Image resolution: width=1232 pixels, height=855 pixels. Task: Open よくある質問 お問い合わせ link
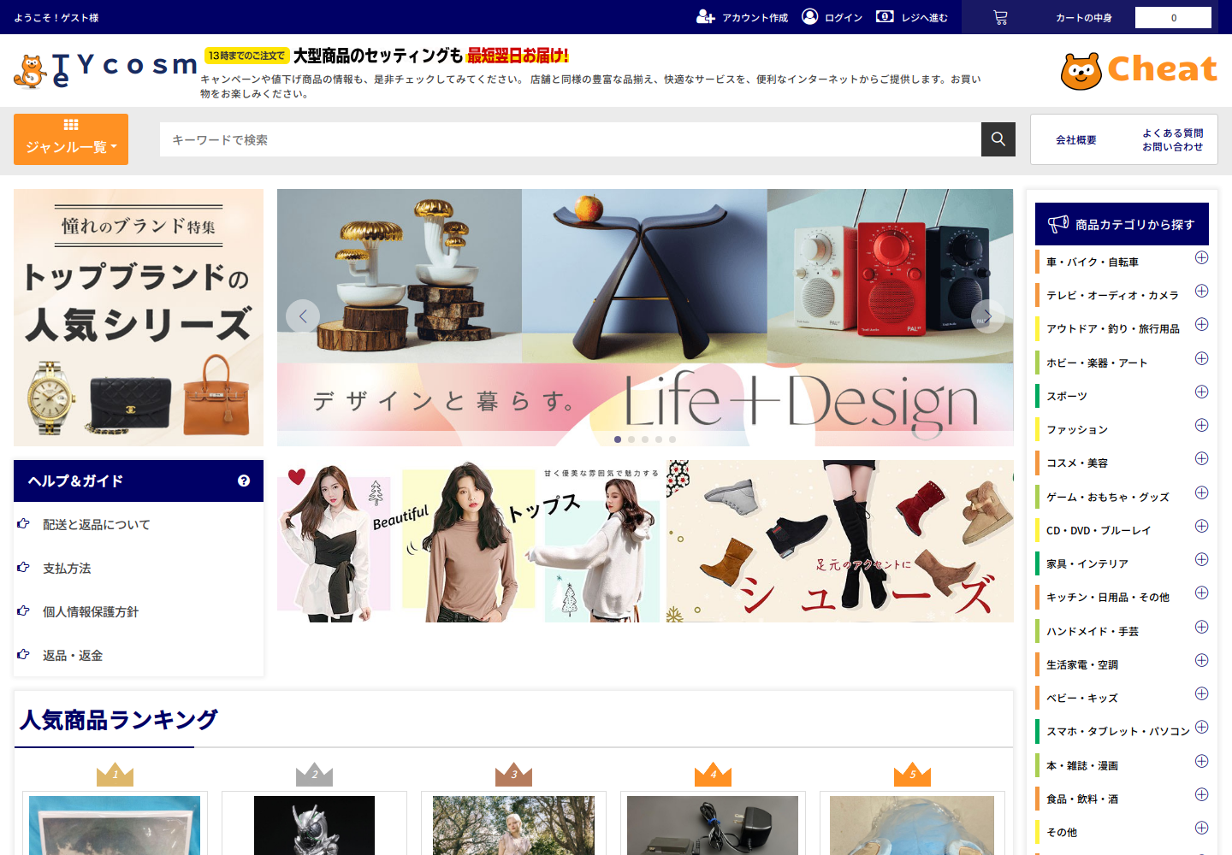tap(1172, 139)
